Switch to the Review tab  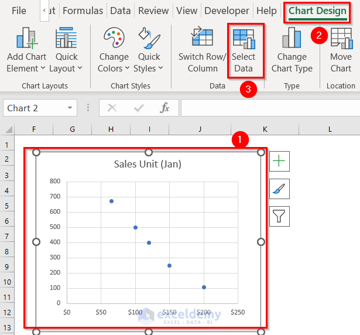(x=153, y=11)
